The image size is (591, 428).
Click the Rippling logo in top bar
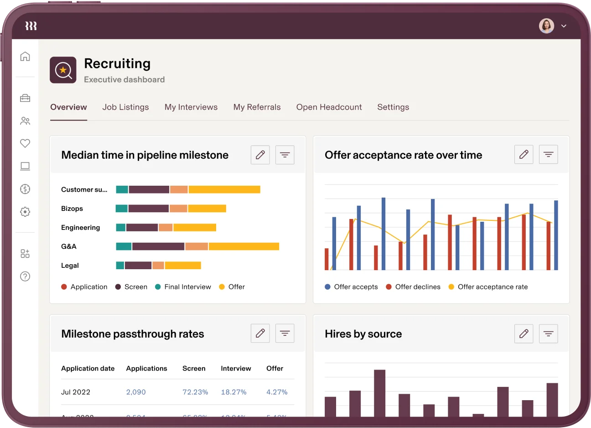[31, 26]
